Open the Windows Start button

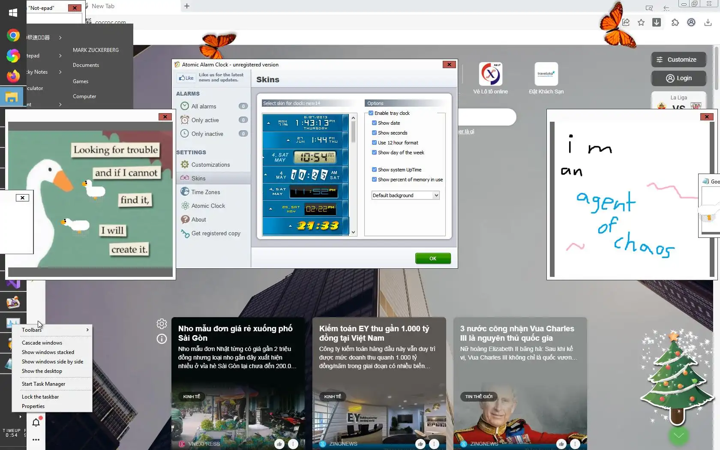click(x=13, y=12)
